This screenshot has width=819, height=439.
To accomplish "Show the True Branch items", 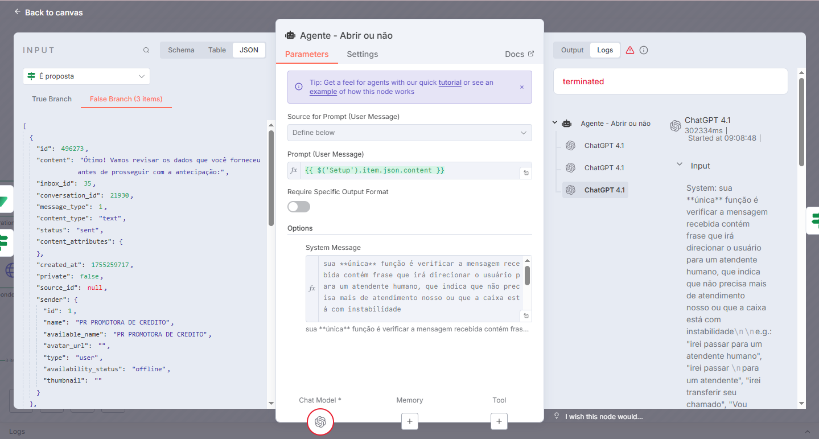I will (52, 99).
